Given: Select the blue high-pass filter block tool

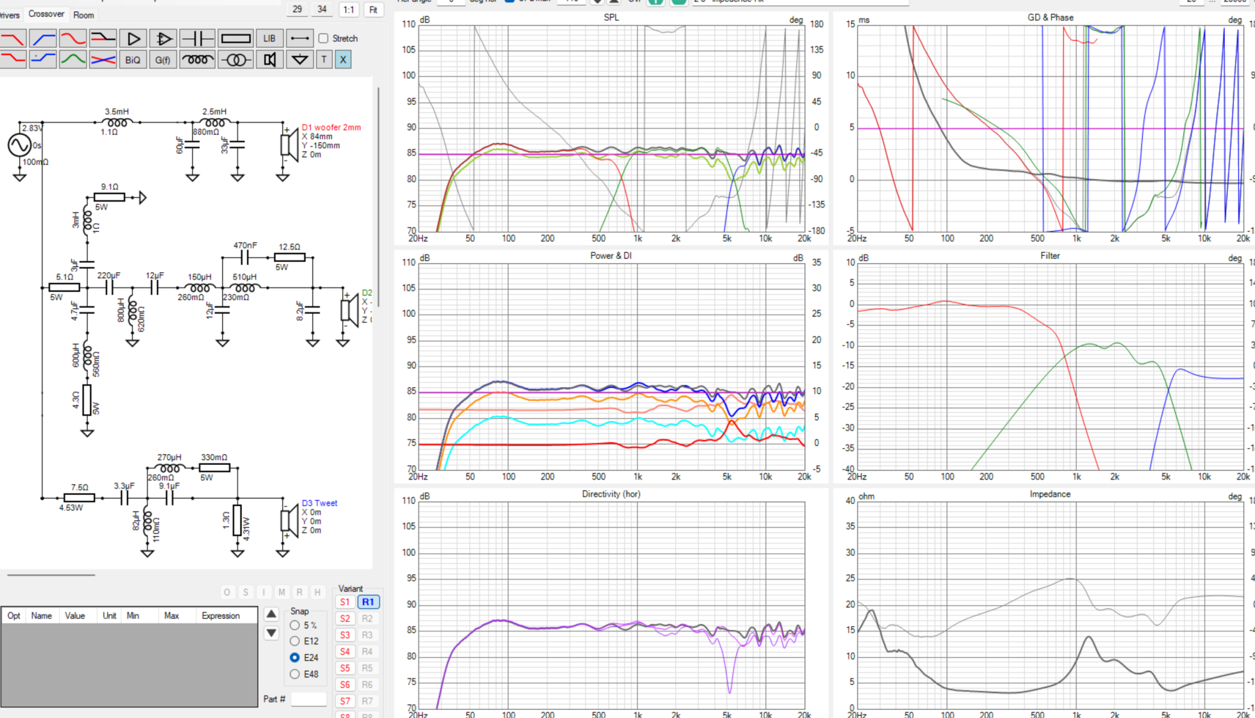Looking at the screenshot, I should point(43,39).
